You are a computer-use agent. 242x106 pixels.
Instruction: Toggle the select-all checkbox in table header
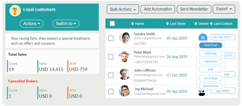point(112,23)
